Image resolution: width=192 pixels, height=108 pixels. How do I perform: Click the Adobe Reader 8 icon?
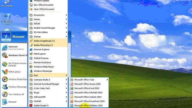coord(31,105)
